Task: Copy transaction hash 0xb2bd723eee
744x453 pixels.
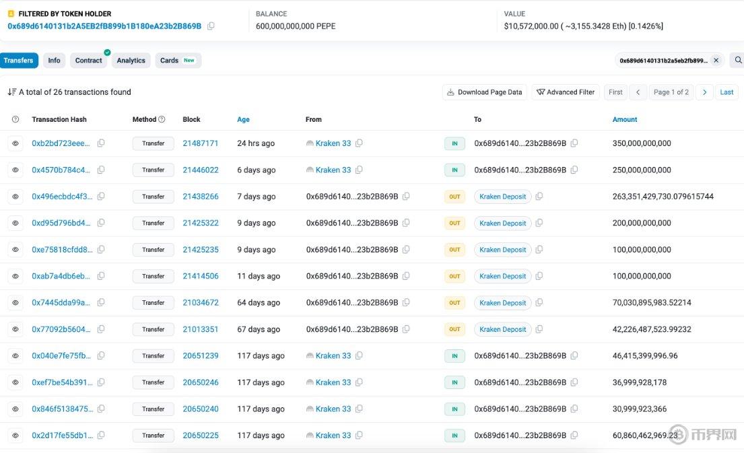Action: (101, 143)
